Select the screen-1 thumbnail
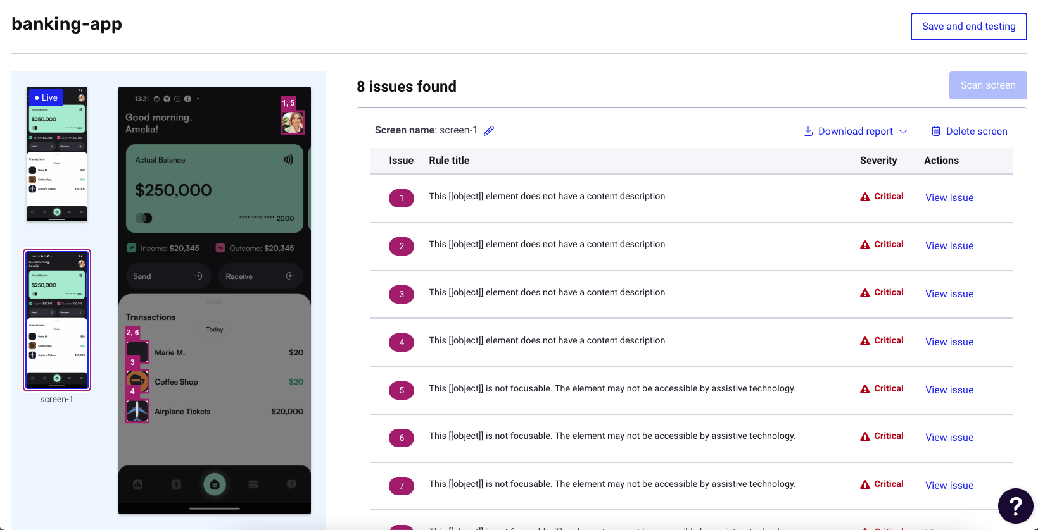 point(57,319)
